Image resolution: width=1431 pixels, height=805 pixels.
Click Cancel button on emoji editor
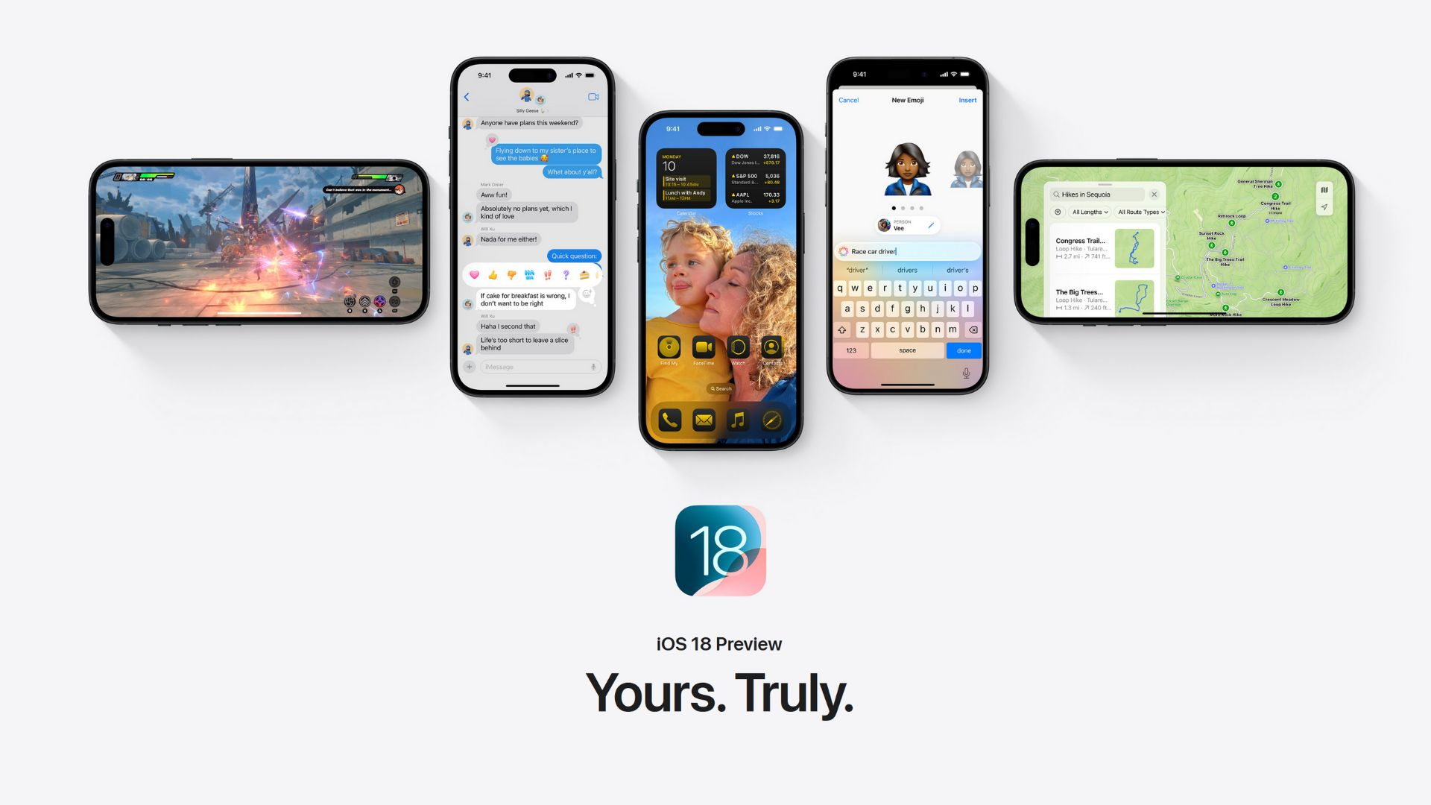849,99
